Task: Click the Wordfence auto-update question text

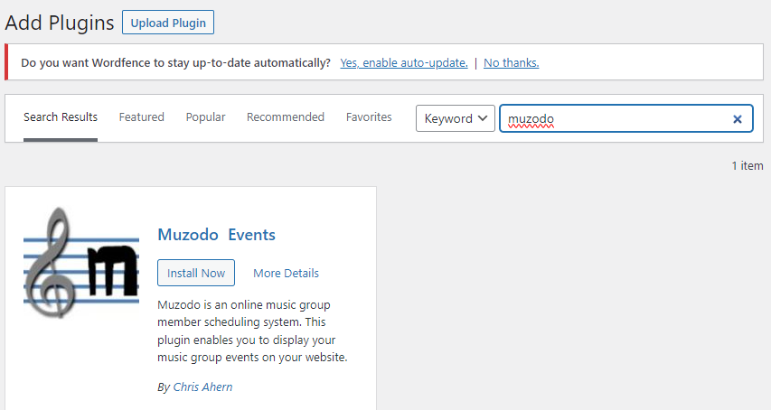Action: 175,63
